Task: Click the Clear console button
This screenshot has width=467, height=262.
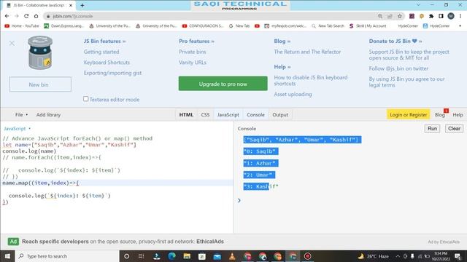Action: coord(454,128)
